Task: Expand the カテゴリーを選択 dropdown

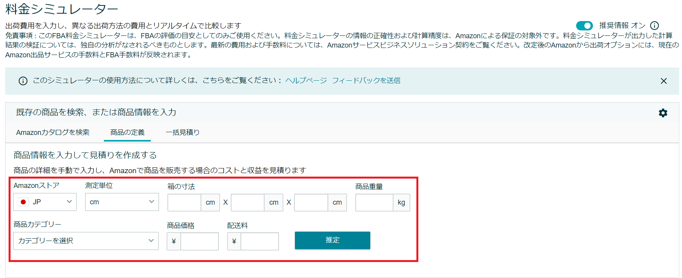Action: point(86,241)
